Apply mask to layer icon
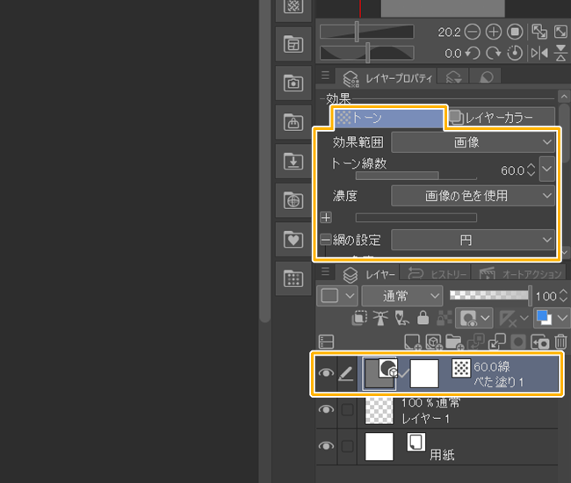This screenshot has height=483, width=571. click(x=539, y=342)
